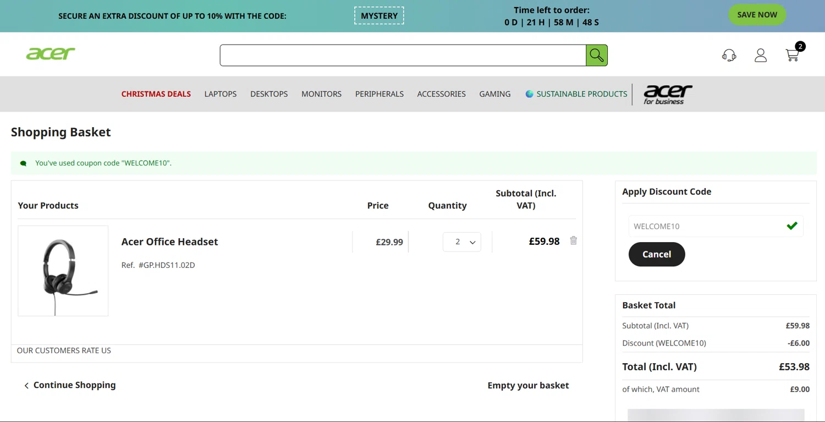The width and height of the screenshot is (825, 422).
Task: Open the Sustainable Products menu
Action: tap(582, 94)
